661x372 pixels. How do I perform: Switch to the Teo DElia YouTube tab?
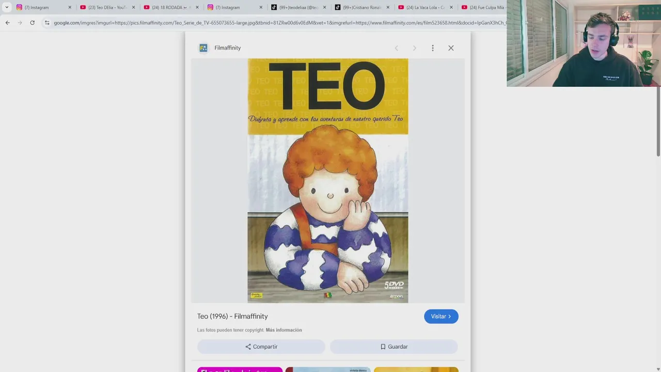(x=107, y=7)
